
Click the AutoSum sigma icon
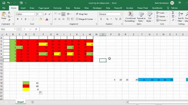173,13
